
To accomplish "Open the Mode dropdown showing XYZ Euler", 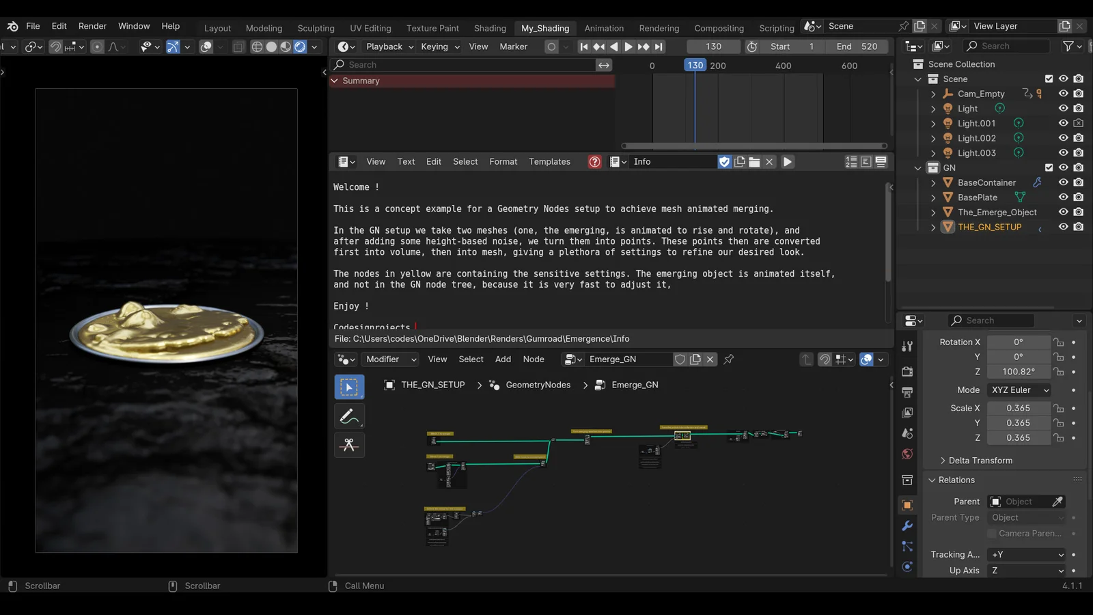I will [x=1019, y=389].
